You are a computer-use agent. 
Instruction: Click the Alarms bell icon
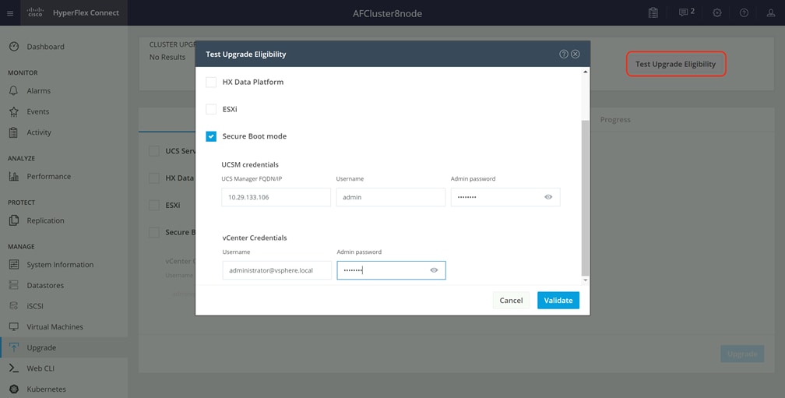[x=14, y=90]
